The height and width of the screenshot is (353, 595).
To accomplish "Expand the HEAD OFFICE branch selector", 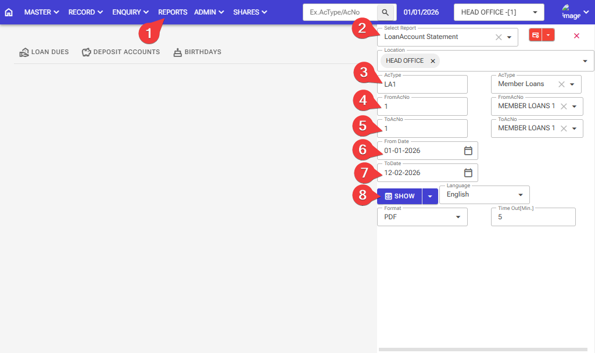I will [x=534, y=12].
